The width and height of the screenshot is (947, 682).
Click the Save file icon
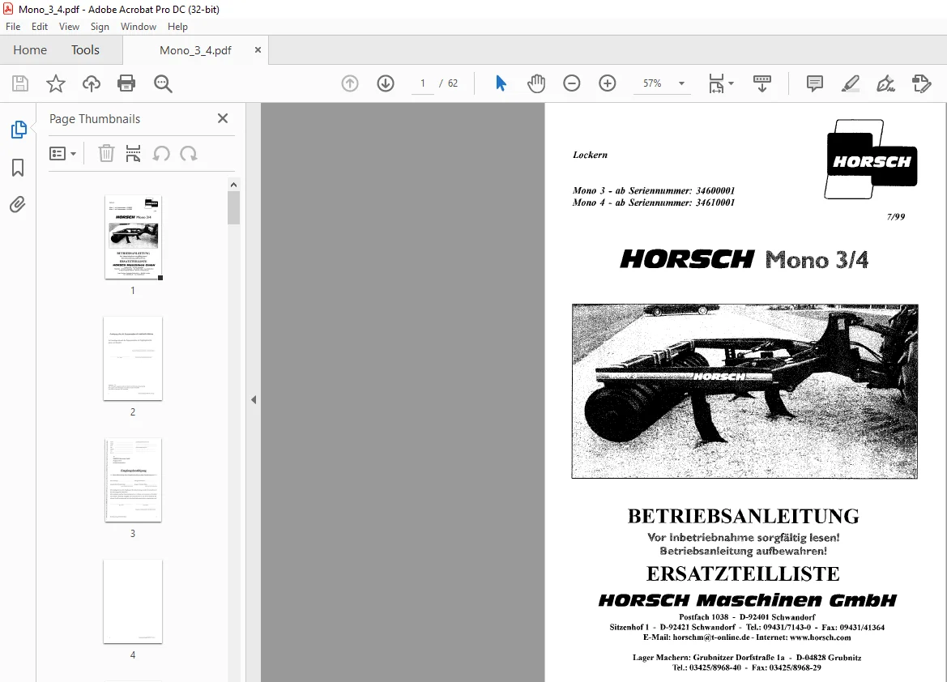click(20, 83)
